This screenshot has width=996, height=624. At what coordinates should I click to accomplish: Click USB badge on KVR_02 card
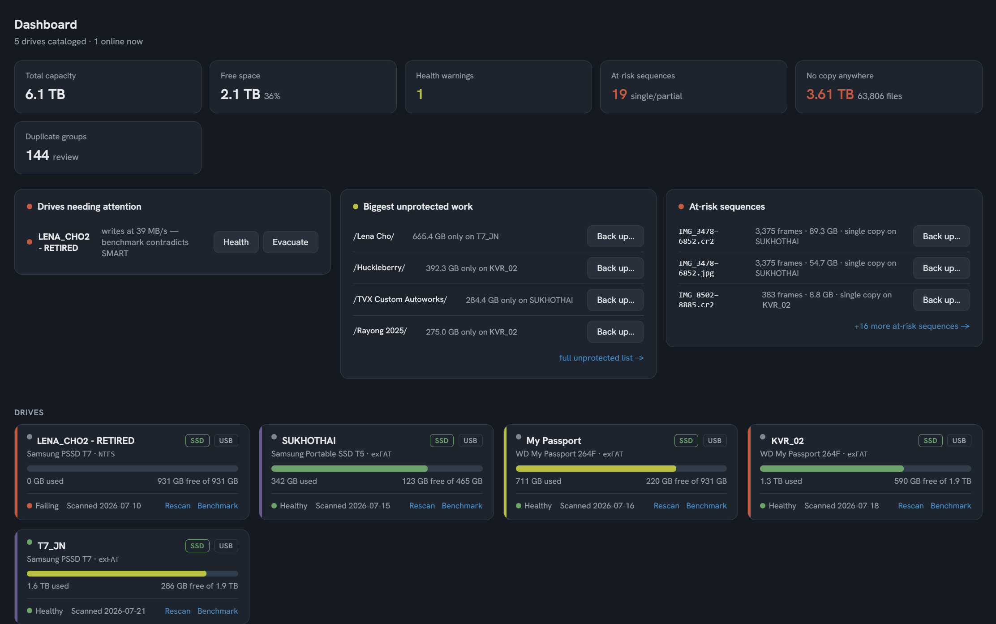click(959, 440)
